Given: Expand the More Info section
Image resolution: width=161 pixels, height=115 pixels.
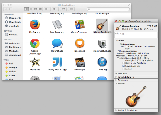Looking at the screenshot, I should pos(116,74).
